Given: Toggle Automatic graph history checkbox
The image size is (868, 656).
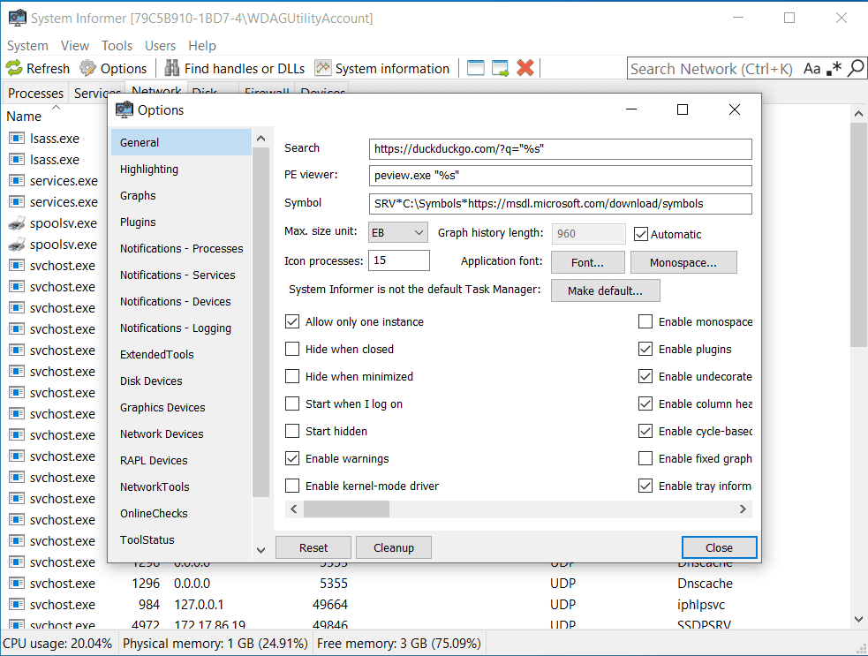Looking at the screenshot, I should pos(641,234).
